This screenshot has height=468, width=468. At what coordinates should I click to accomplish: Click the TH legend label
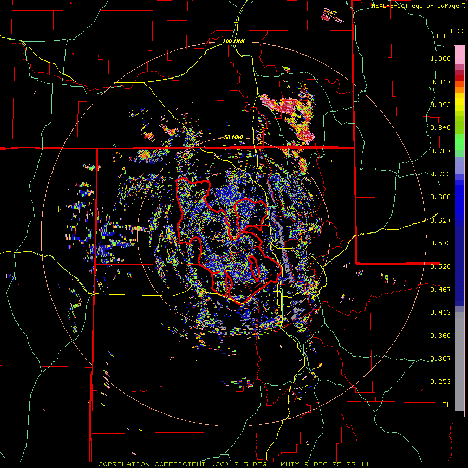point(447,405)
